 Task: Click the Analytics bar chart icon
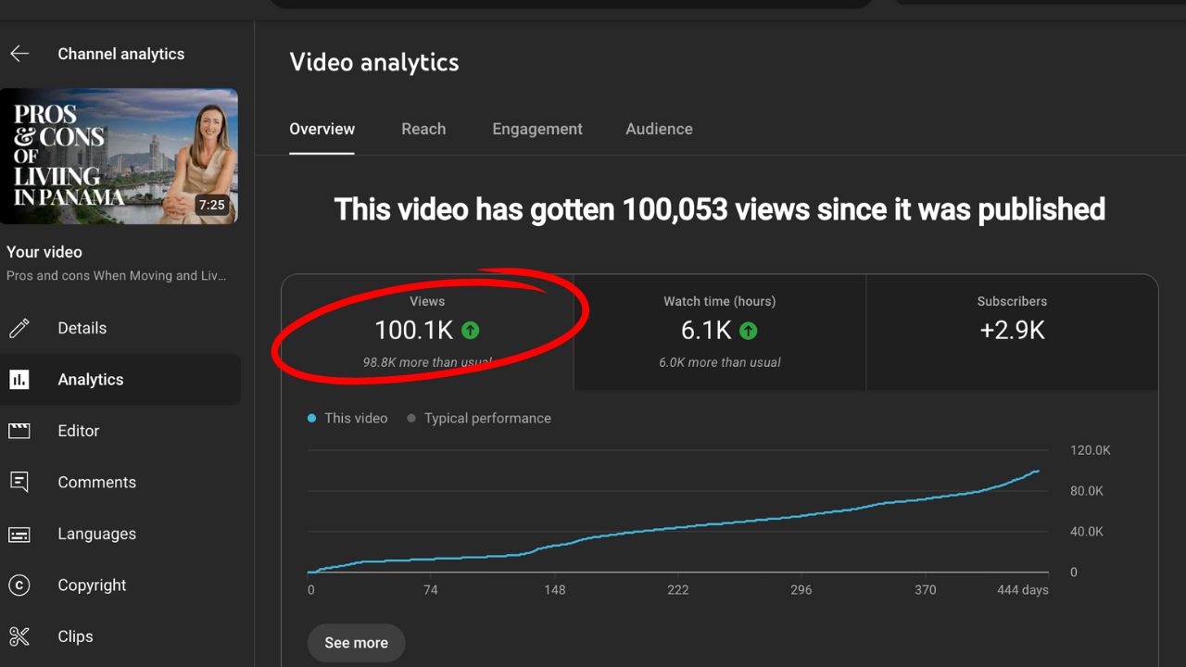coord(19,380)
